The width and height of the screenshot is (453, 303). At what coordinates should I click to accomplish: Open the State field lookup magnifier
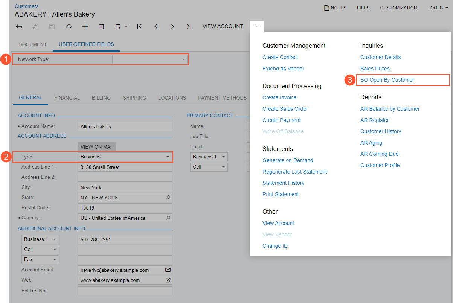point(168,197)
